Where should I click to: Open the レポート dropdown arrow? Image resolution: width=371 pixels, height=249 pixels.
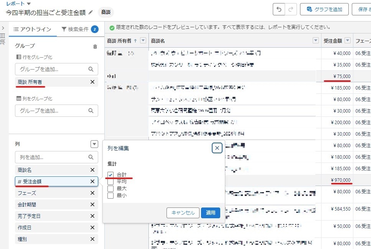29,3
